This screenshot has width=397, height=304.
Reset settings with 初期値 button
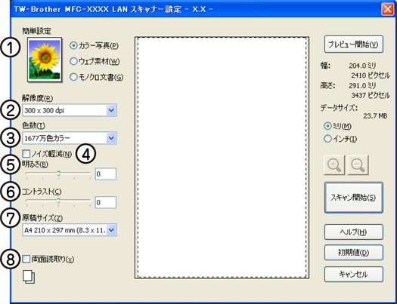click(353, 253)
